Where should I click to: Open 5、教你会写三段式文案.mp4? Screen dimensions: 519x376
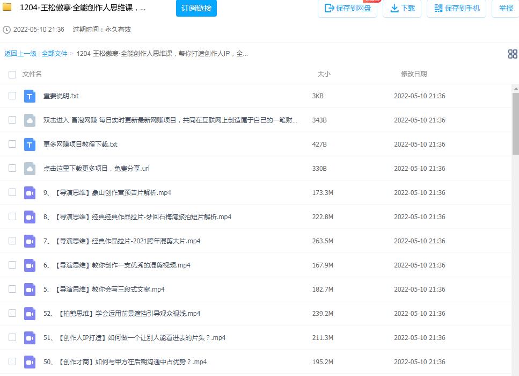coord(104,290)
